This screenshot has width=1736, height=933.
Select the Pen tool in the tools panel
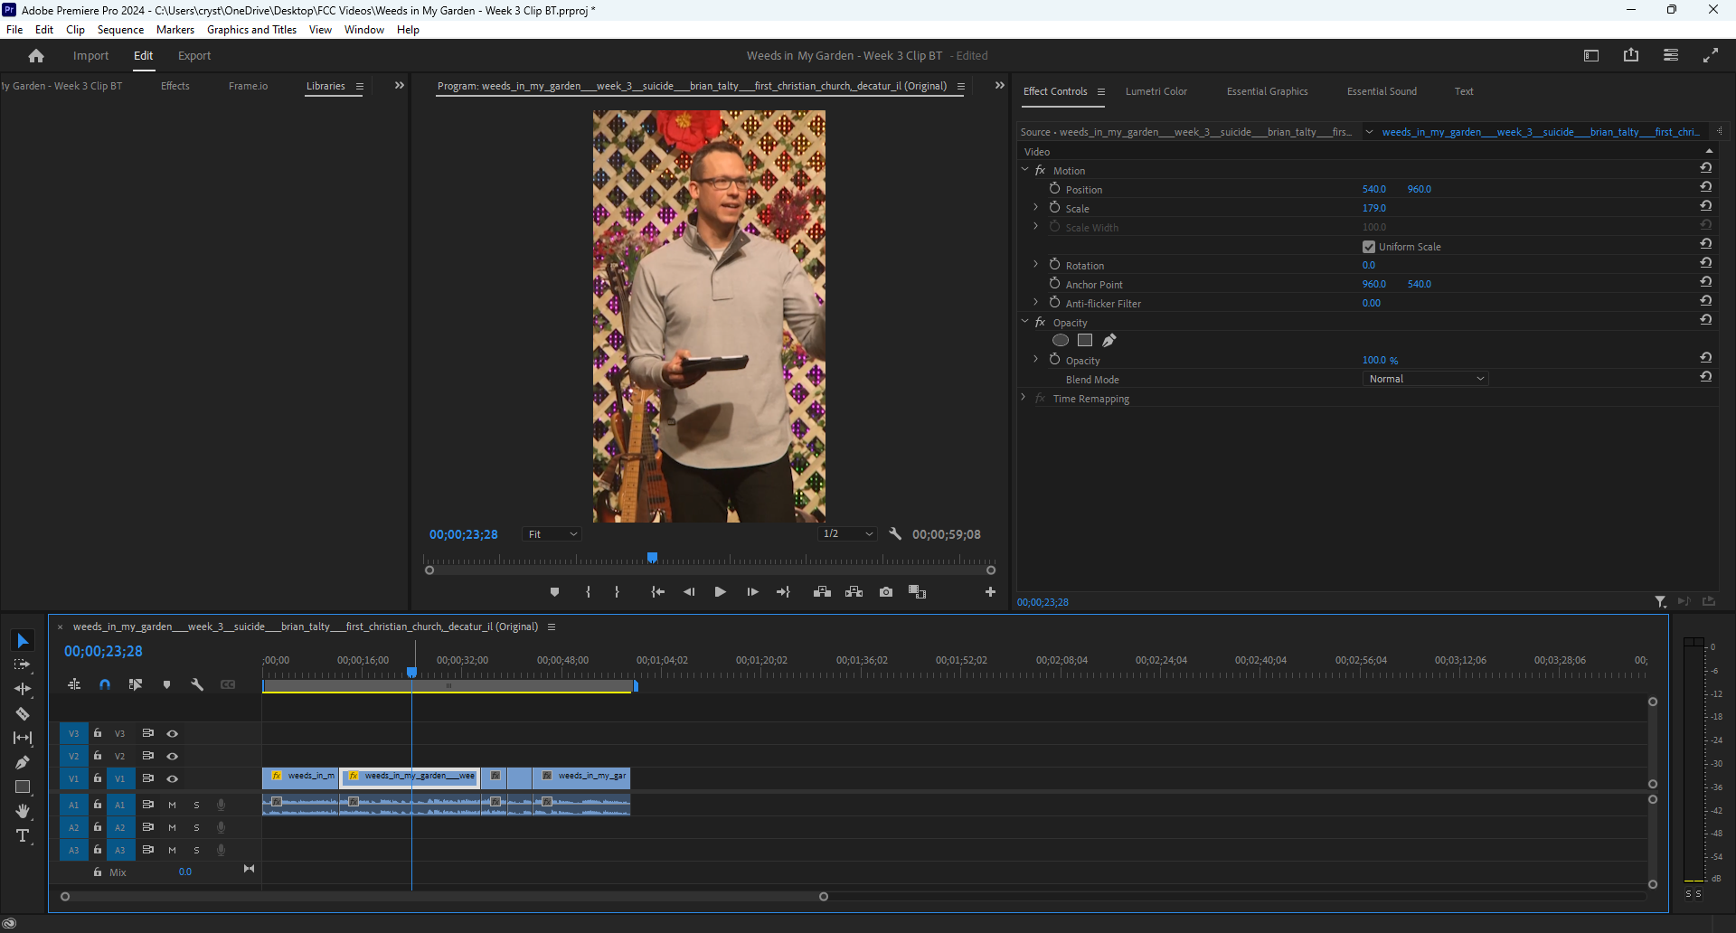coord(22,762)
